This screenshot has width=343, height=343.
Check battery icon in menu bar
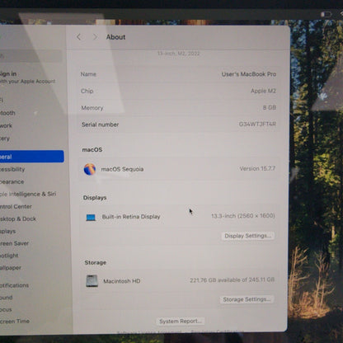[x=327, y=14]
